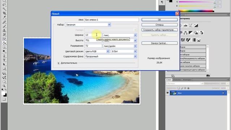Open the layer blend mode dropdown
This screenshot has width=231, height=130.
(185, 83)
